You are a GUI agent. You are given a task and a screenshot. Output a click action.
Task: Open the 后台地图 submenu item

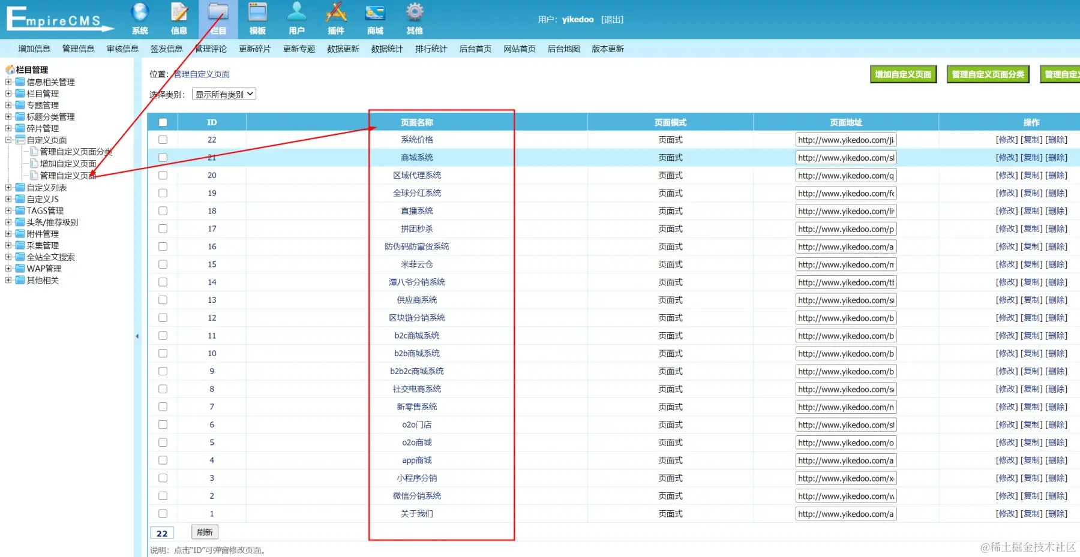(564, 49)
